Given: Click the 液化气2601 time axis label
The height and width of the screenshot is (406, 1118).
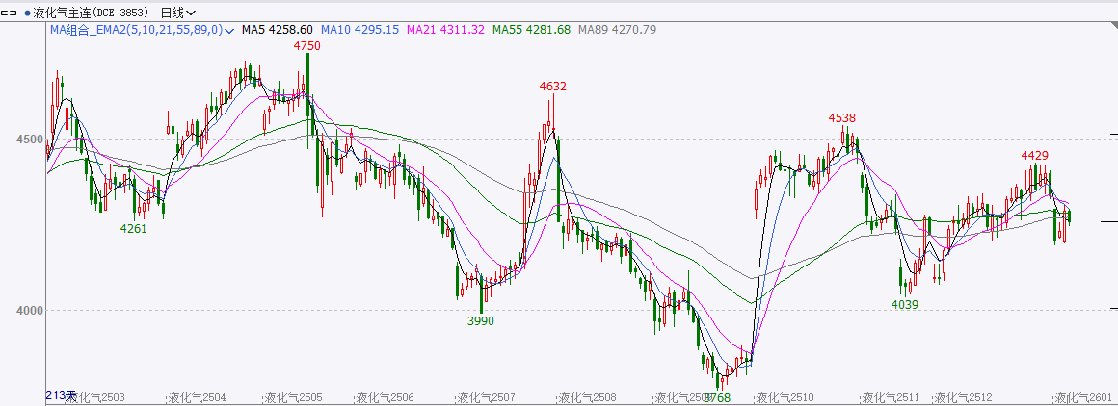Looking at the screenshot, I should (1084, 397).
